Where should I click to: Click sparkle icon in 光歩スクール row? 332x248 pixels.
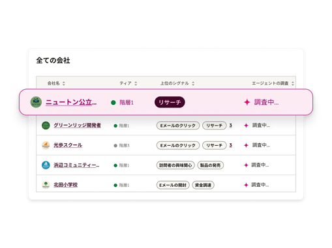coord(246,145)
